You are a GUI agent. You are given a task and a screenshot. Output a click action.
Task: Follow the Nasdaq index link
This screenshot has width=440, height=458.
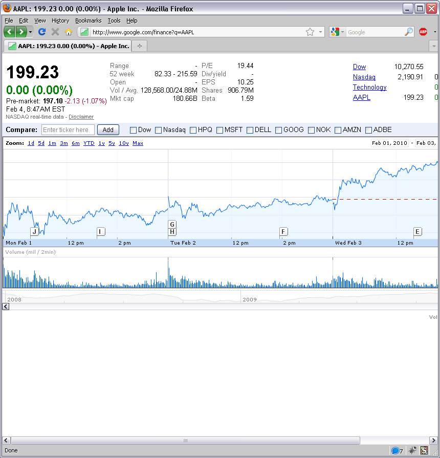click(363, 77)
